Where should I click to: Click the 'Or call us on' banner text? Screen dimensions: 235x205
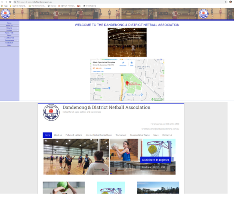coord(153,167)
